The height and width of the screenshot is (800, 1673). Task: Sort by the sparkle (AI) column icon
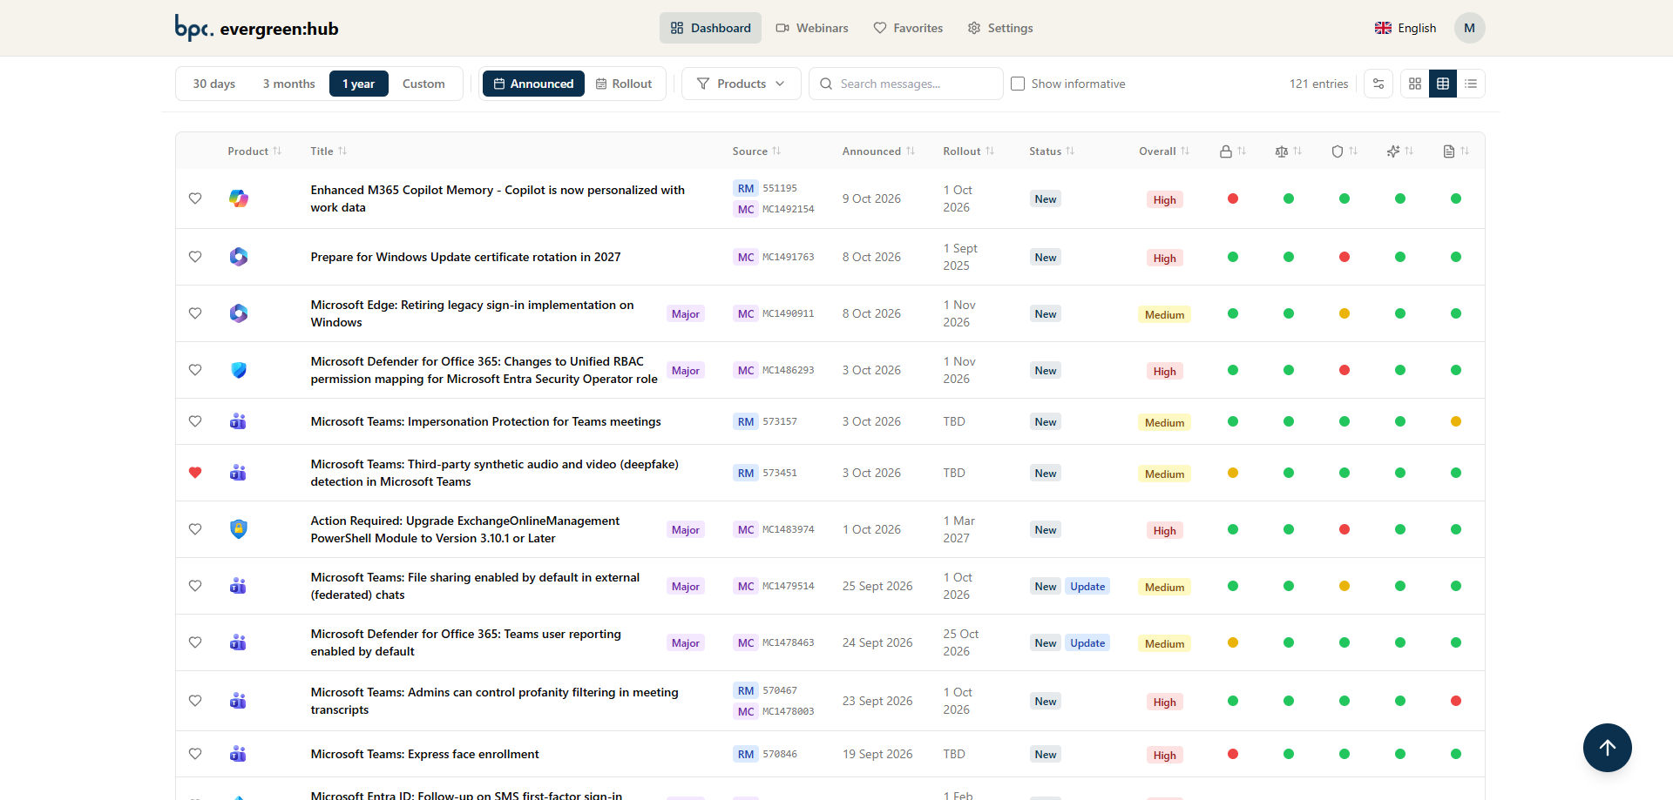pos(1399,151)
